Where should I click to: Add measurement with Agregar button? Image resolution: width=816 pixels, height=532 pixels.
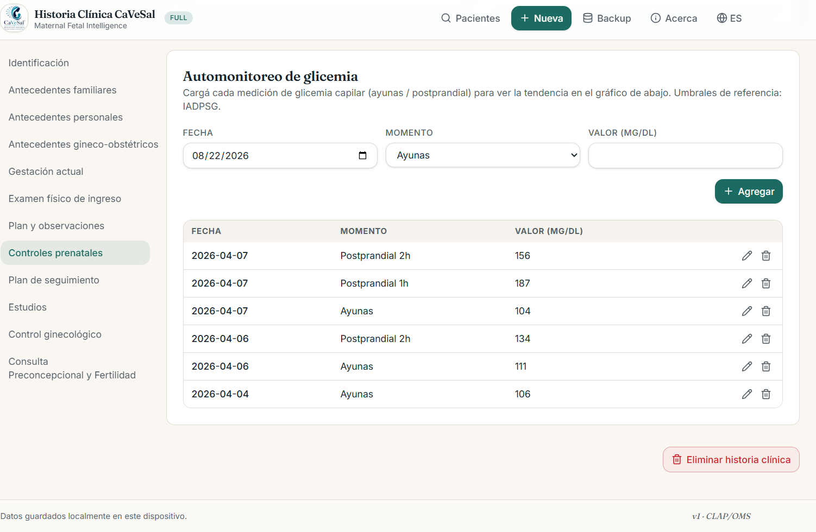click(749, 192)
